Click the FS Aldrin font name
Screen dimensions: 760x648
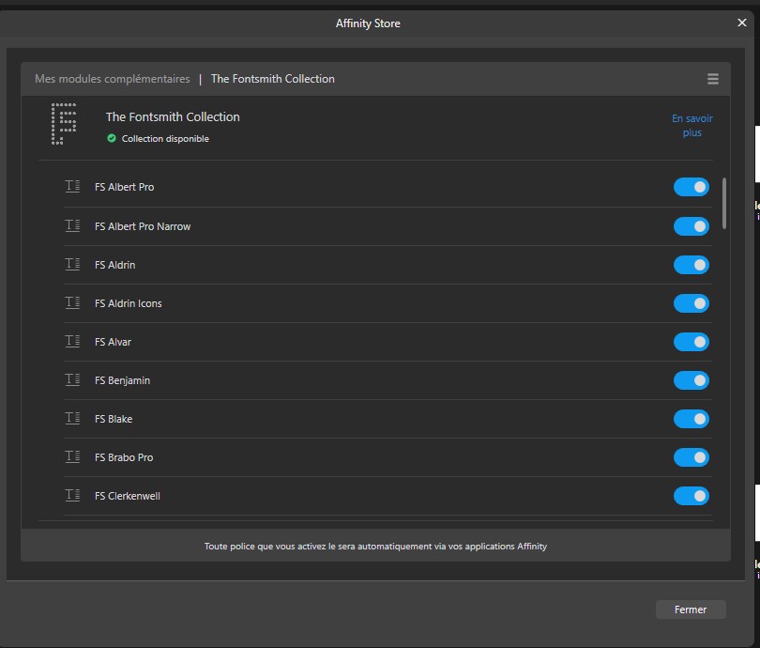[x=114, y=265]
